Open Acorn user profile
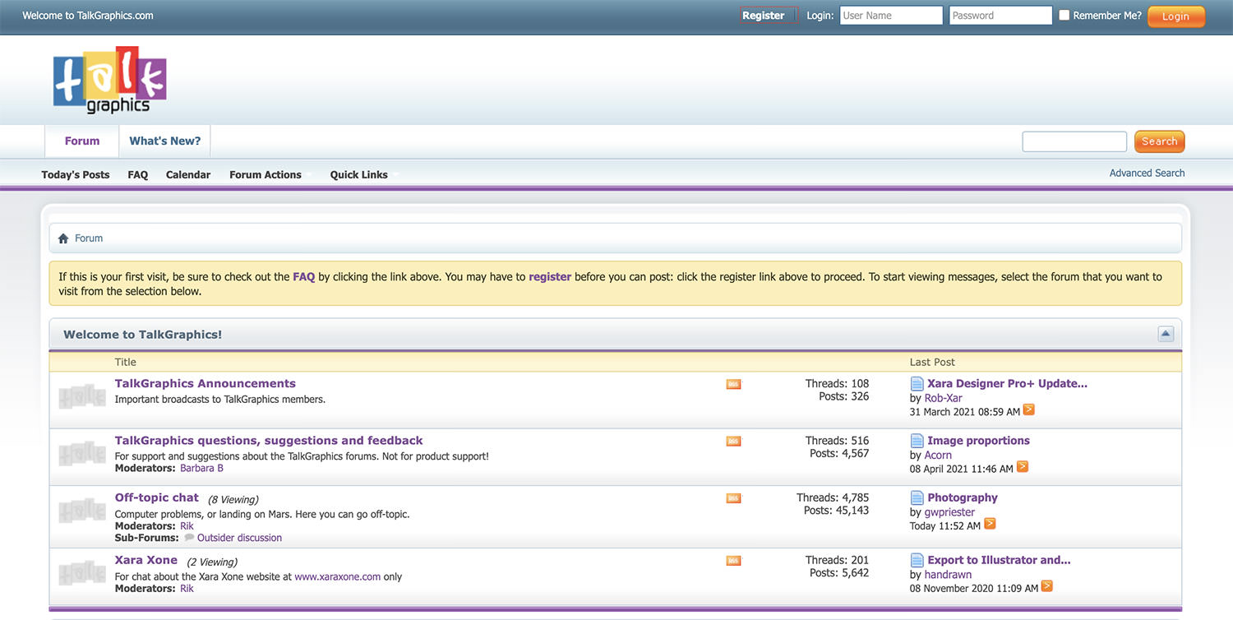Screen dimensions: 1233x620 click(x=938, y=455)
